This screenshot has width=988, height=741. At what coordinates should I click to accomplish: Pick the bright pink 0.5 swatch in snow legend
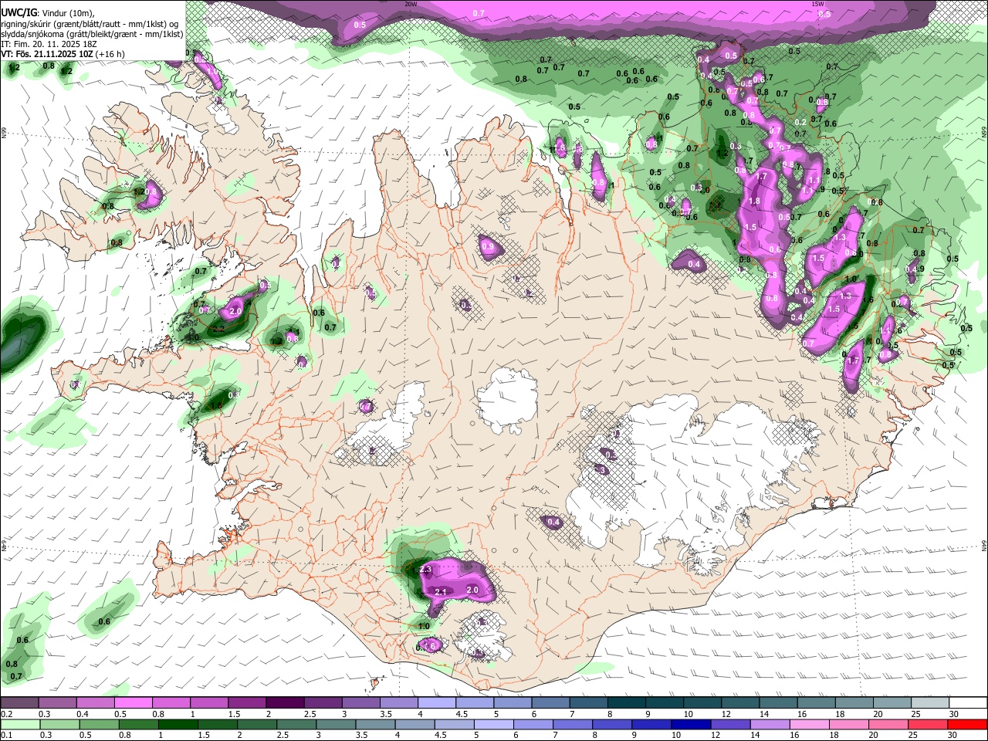(x=133, y=703)
